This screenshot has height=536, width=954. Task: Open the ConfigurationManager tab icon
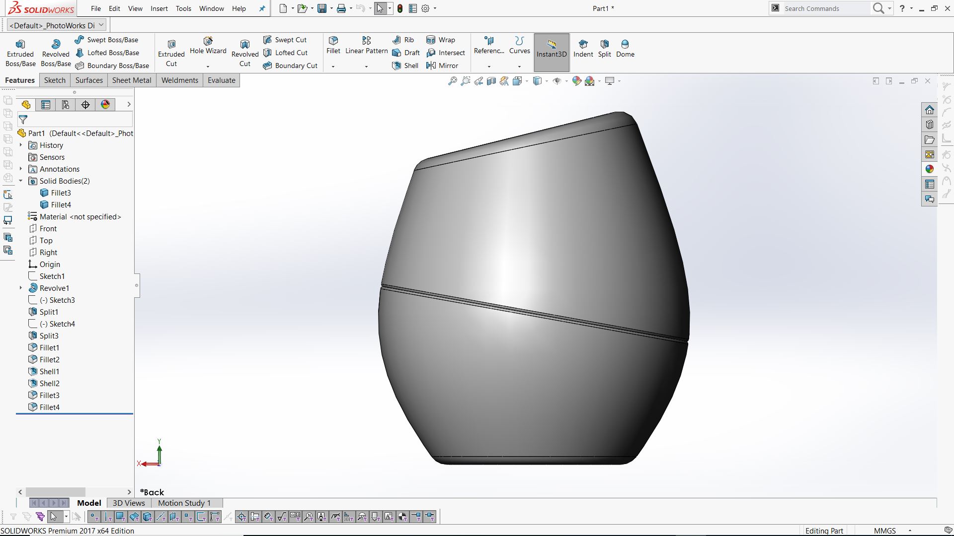[x=66, y=105]
